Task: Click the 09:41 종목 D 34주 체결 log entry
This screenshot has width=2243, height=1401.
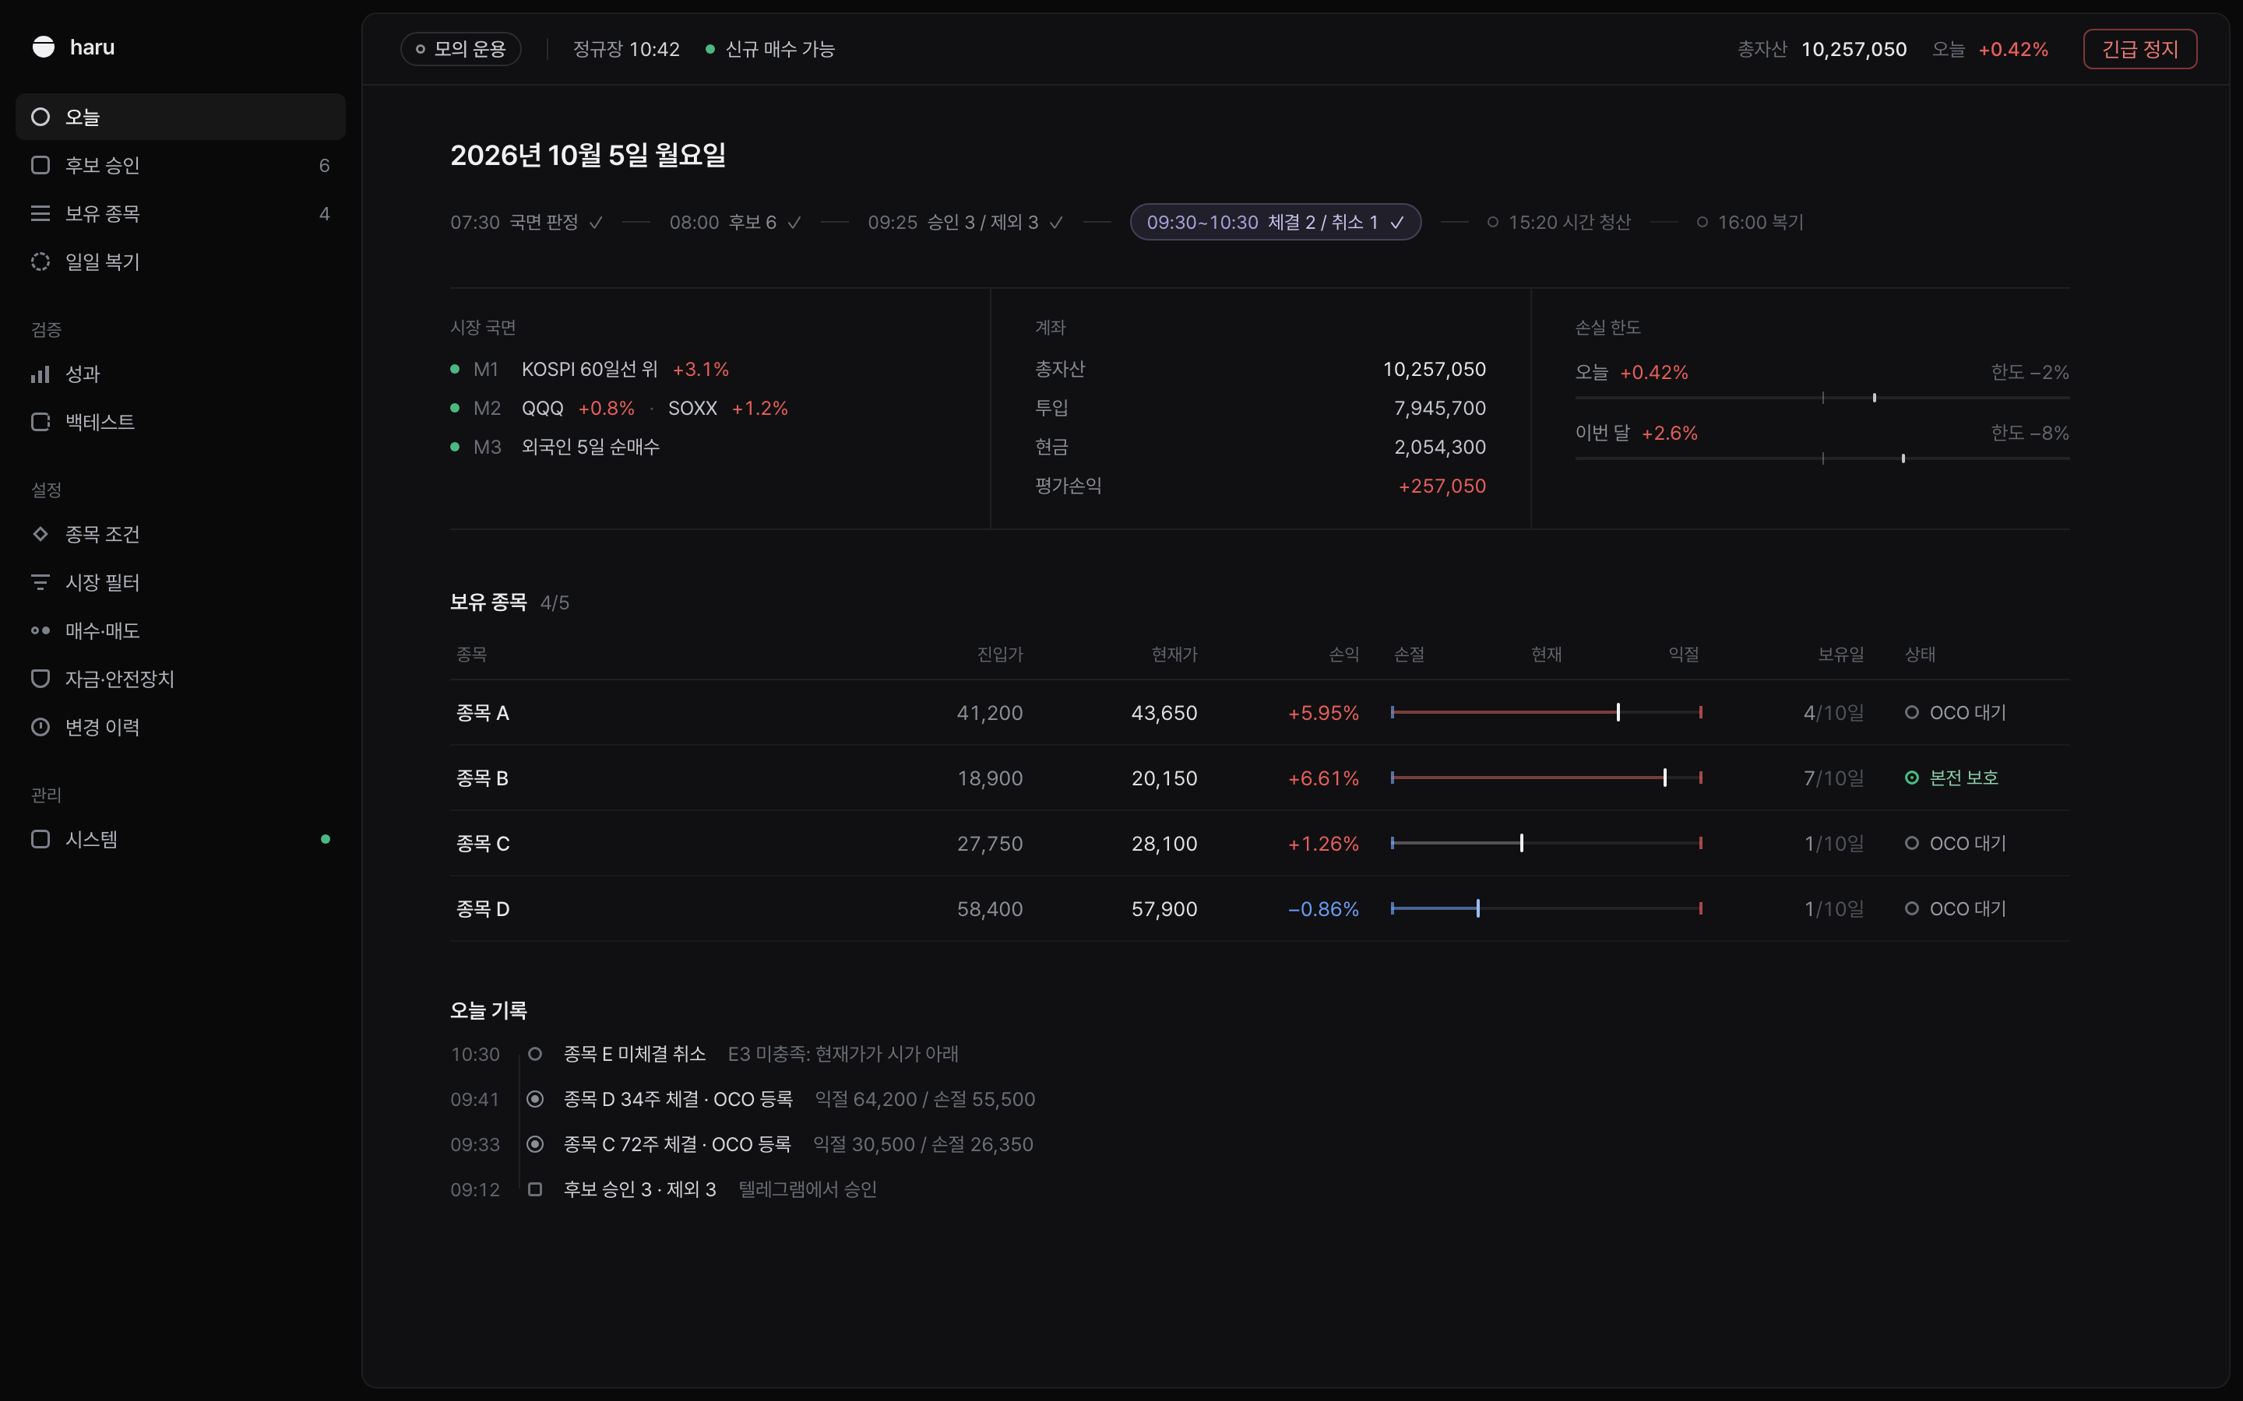Action: [x=742, y=1100]
